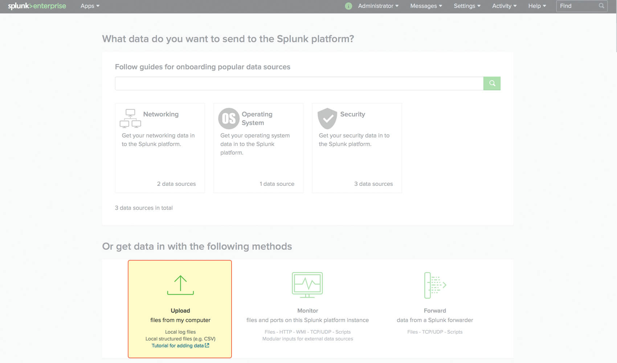Click the Forward data icon
The width and height of the screenshot is (617, 363).
[435, 285]
